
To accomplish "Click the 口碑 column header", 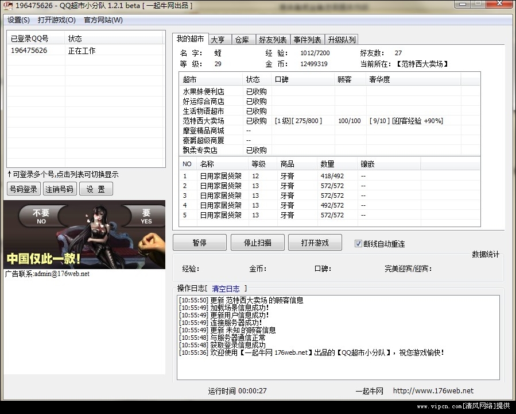I will point(303,79).
